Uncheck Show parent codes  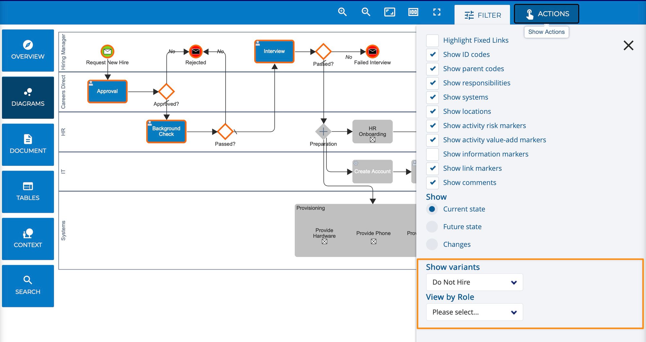tap(432, 69)
